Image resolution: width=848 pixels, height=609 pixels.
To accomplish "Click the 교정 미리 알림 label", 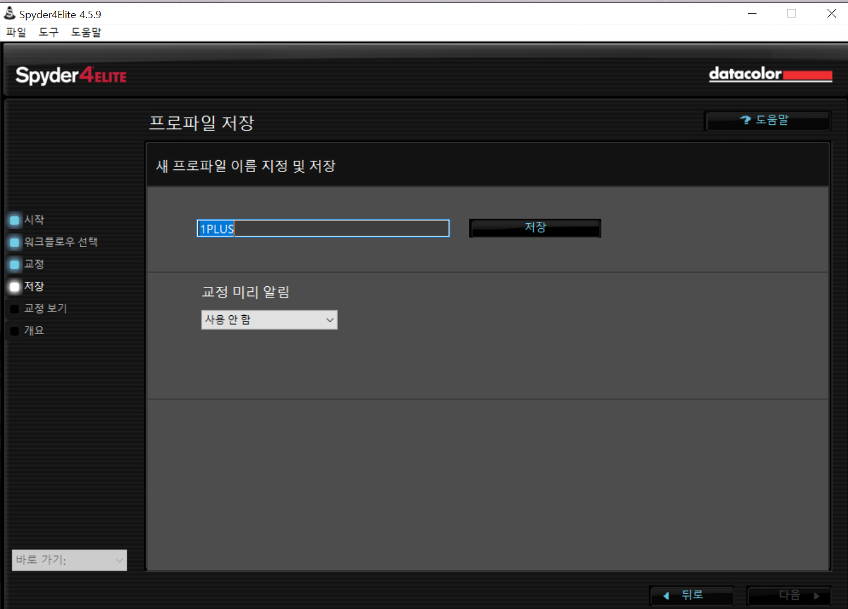I will pos(246,292).
